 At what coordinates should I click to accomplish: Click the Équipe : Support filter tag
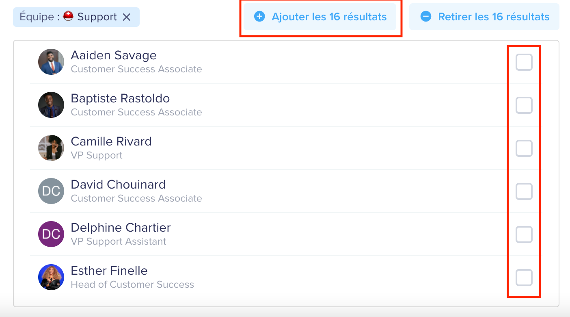76,17
